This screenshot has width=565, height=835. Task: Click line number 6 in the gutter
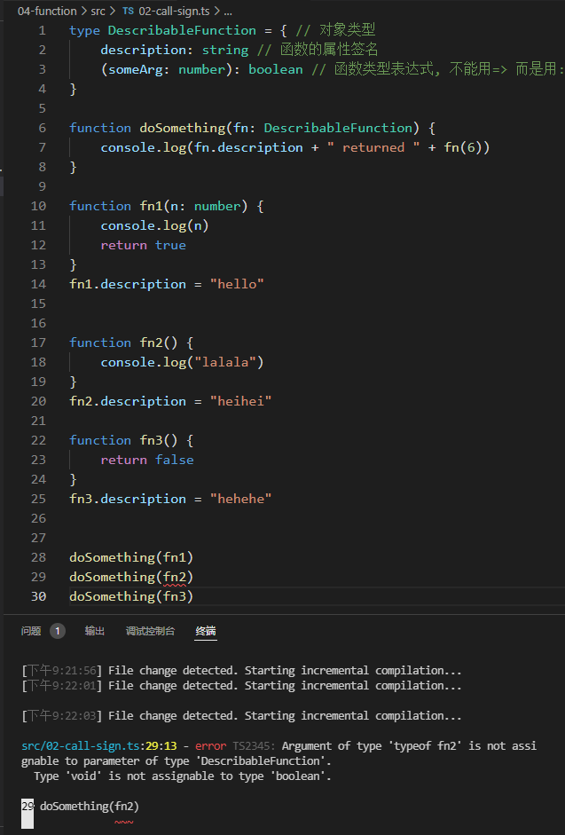[x=42, y=128]
